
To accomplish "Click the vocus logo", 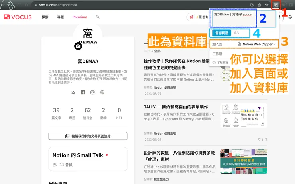I will tap(18, 17).
